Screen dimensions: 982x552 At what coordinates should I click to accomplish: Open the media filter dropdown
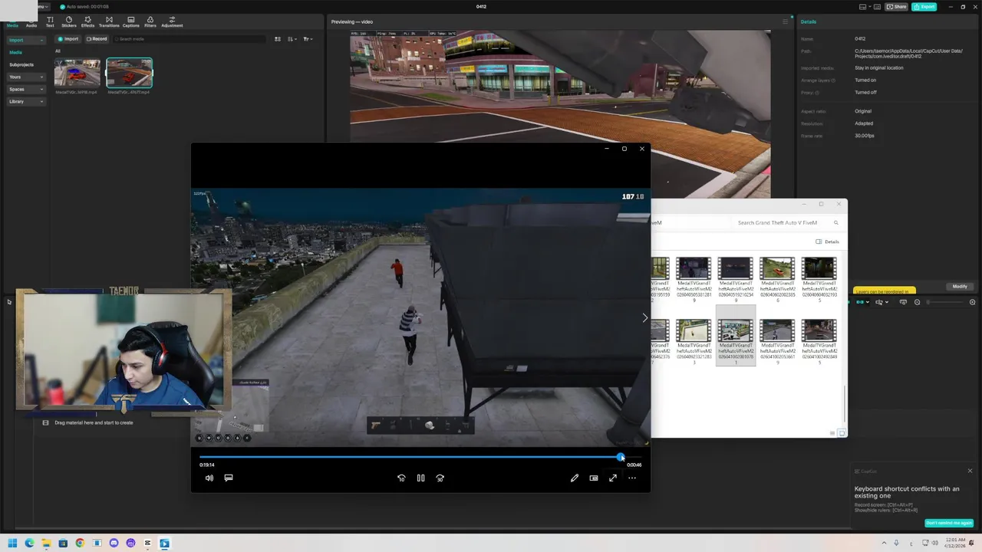pyautogui.click(x=308, y=39)
